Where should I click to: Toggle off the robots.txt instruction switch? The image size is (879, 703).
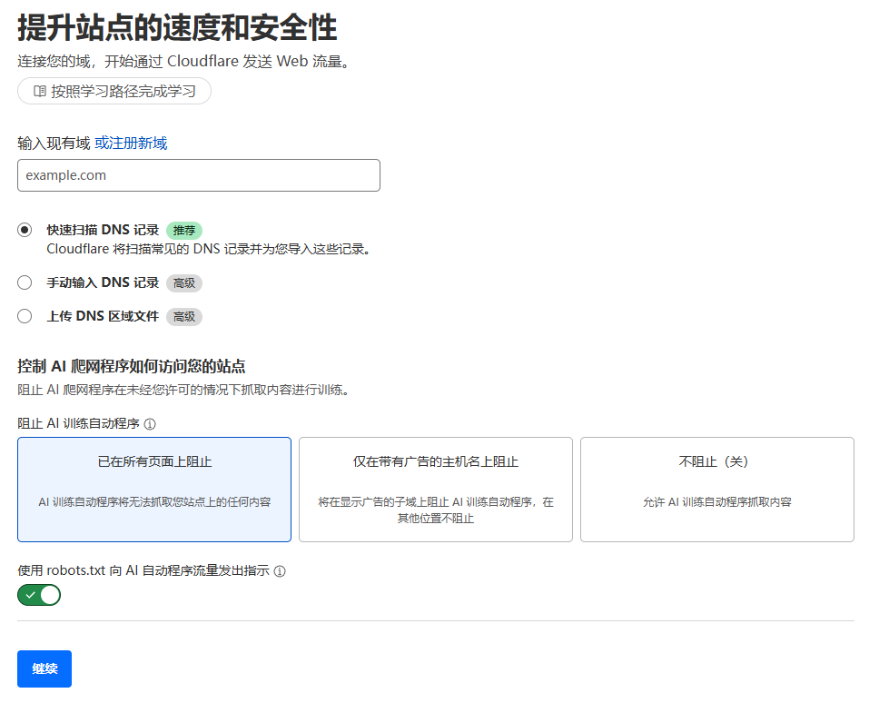[x=39, y=595]
